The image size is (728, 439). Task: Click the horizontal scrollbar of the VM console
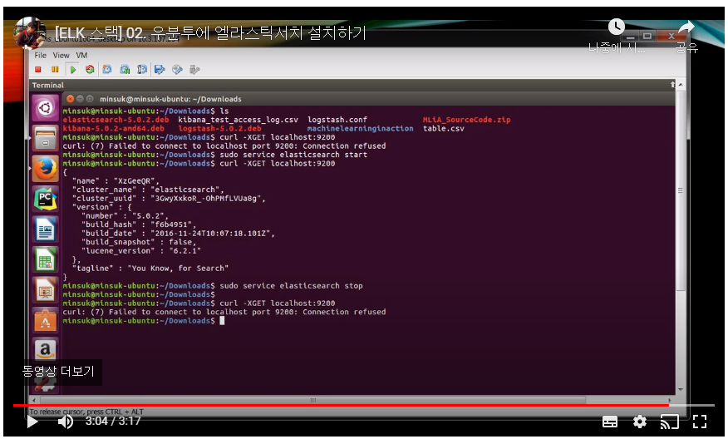(313, 400)
